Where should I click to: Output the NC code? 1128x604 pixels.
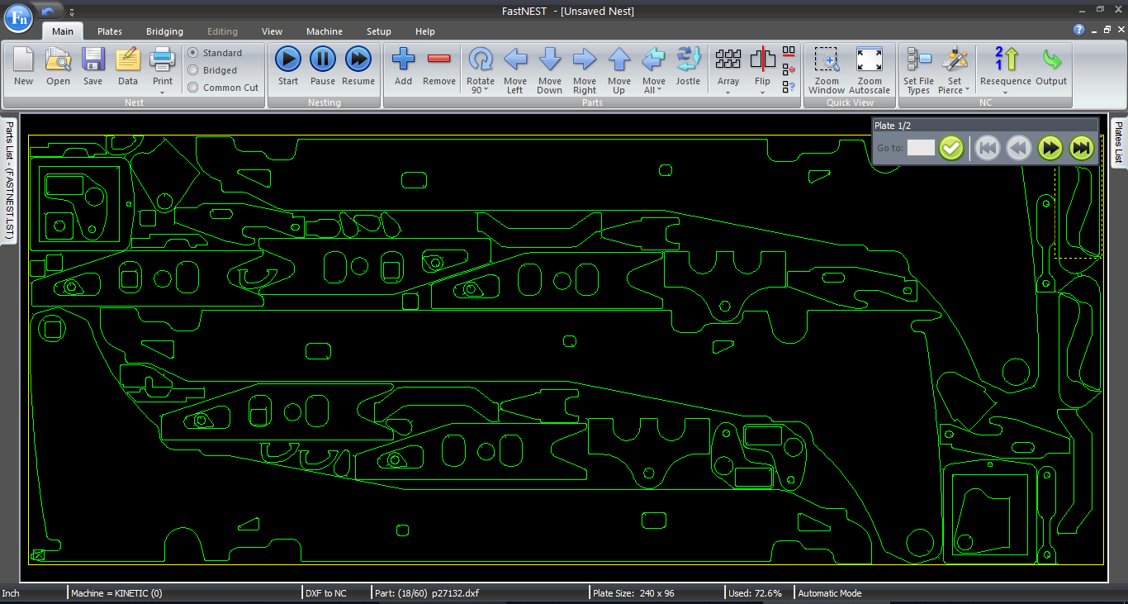(1051, 66)
